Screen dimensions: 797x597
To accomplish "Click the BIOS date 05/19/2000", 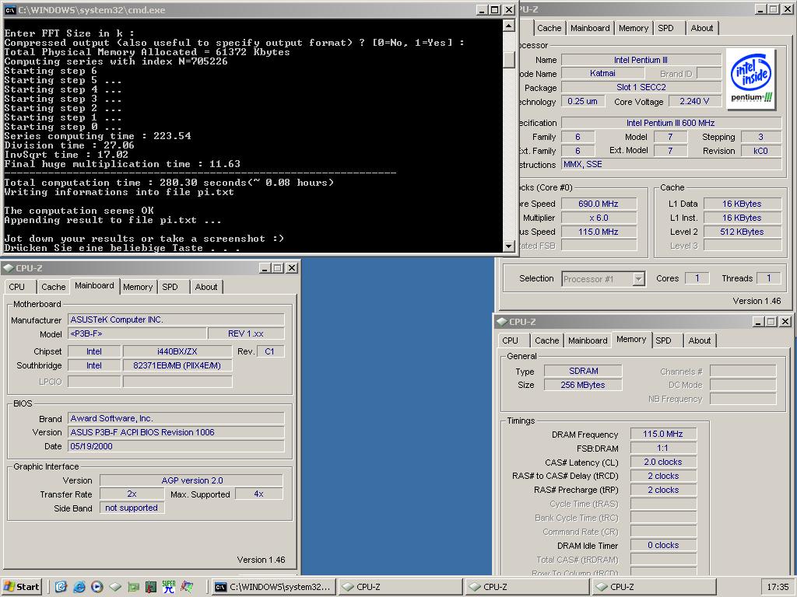I will pos(176,446).
